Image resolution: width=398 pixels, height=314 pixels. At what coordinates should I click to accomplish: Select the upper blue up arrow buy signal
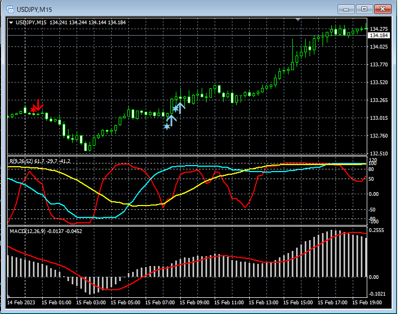180,107
